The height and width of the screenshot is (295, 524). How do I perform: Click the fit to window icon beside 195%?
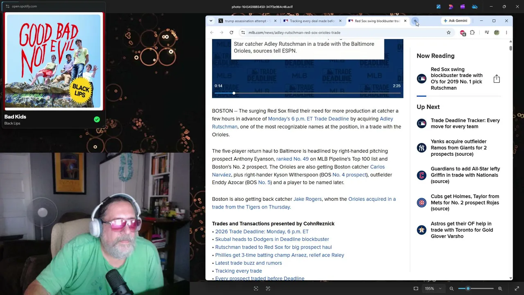416,288
